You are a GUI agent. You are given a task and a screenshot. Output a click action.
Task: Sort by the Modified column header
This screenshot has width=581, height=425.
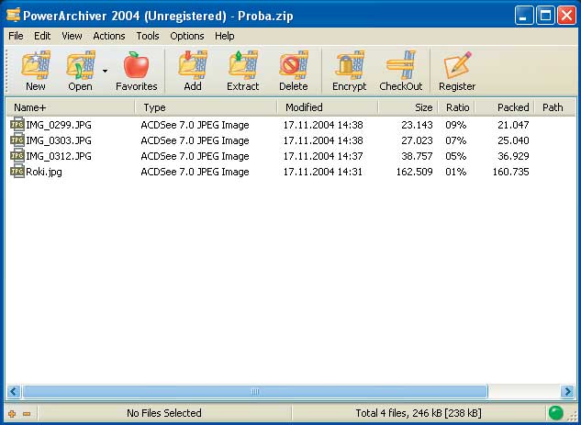(328, 107)
